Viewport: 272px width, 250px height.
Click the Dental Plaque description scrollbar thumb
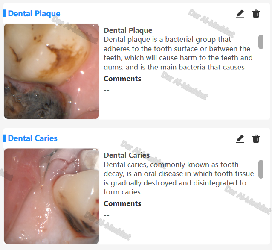[x=261, y=42]
